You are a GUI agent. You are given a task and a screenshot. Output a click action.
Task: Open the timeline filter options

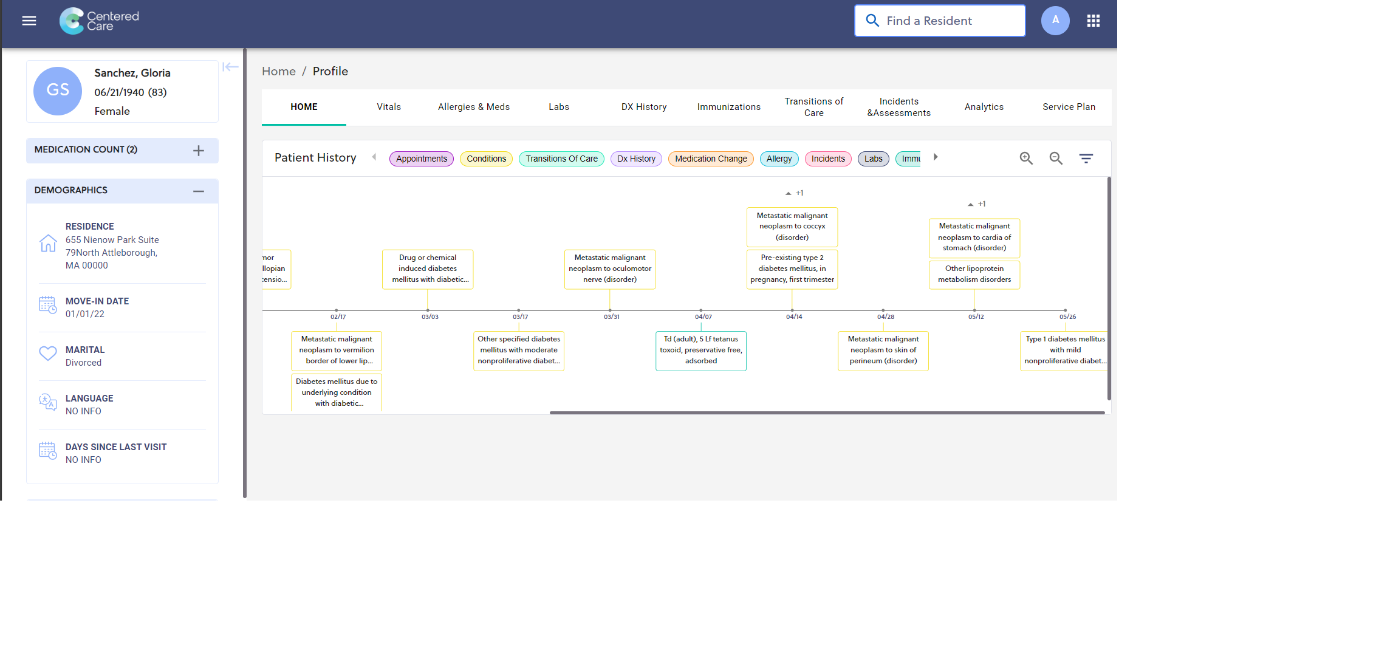(1086, 158)
